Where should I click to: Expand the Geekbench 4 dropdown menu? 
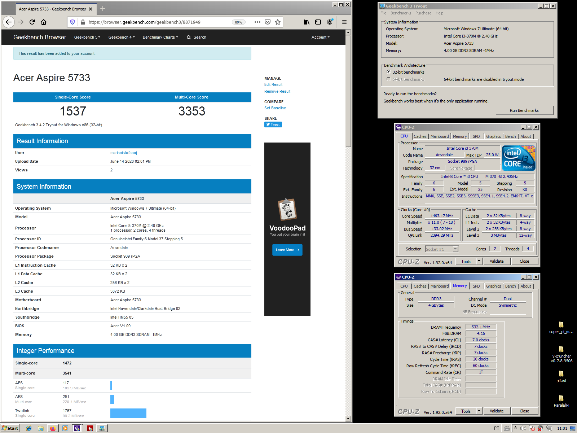pos(122,37)
